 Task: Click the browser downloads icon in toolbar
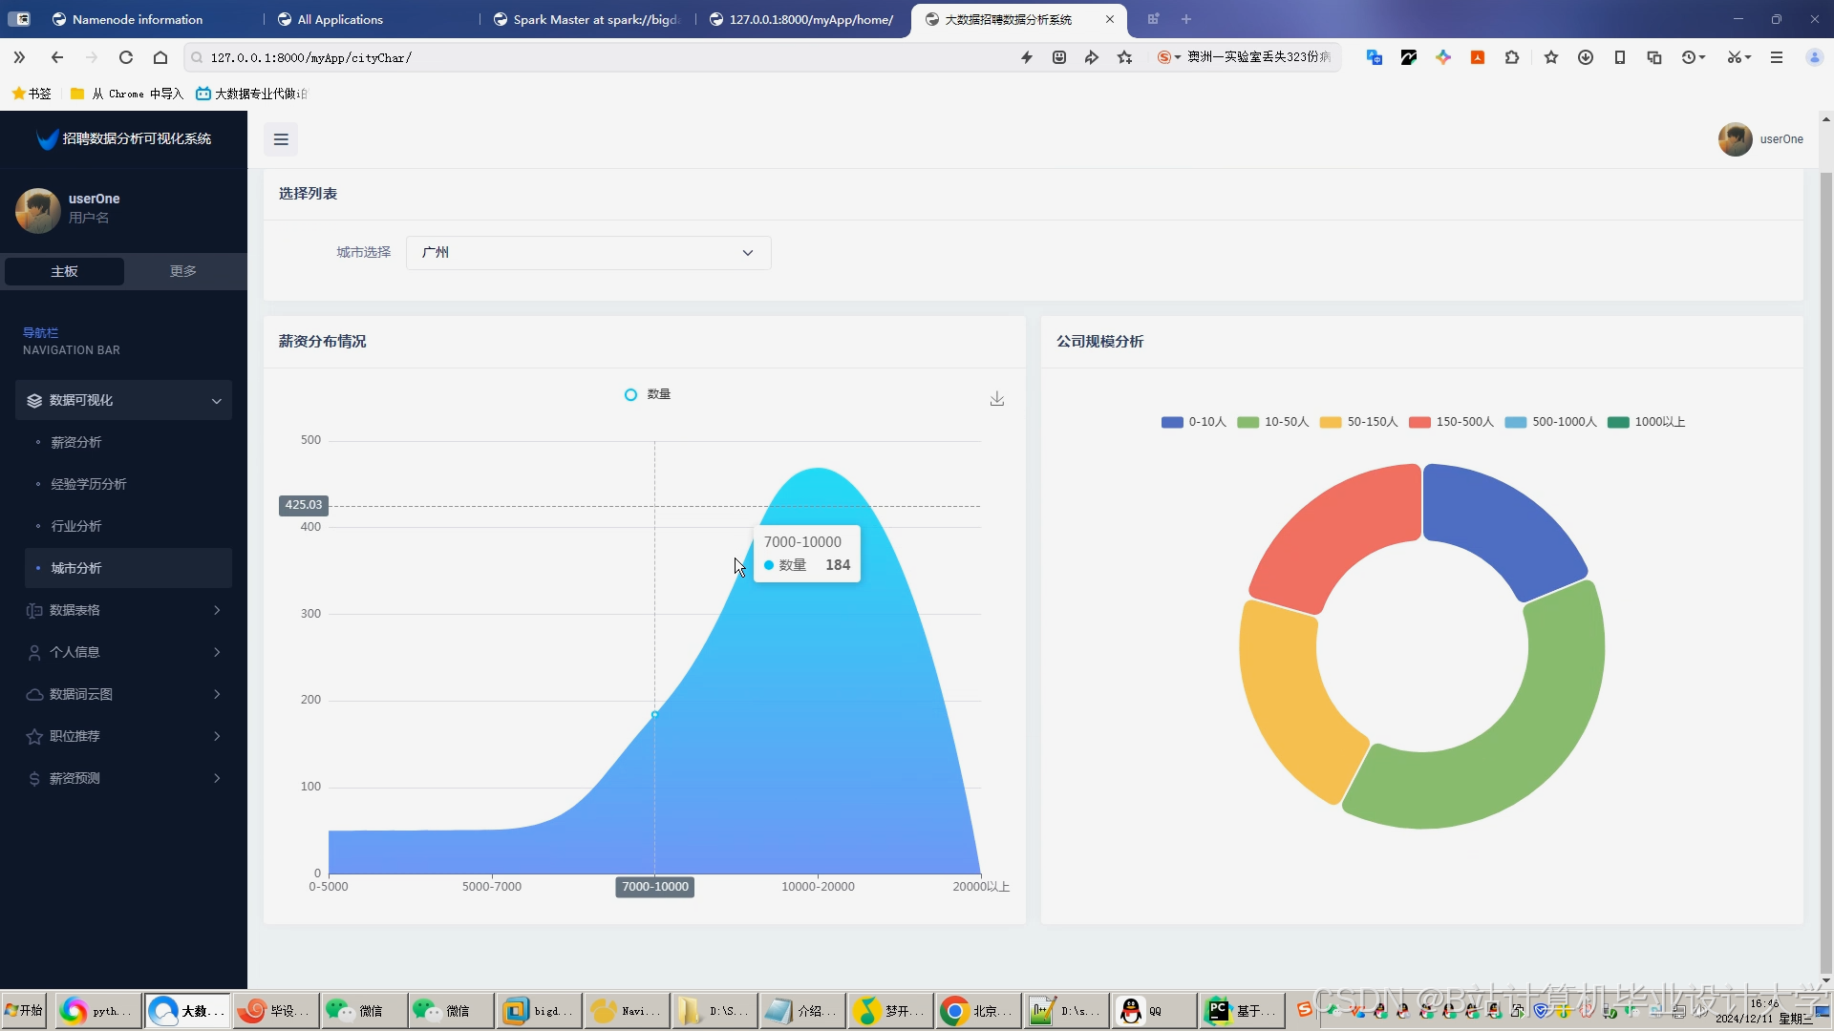tap(1586, 57)
